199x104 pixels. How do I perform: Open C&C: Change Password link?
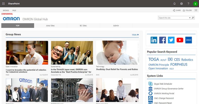point(164,98)
